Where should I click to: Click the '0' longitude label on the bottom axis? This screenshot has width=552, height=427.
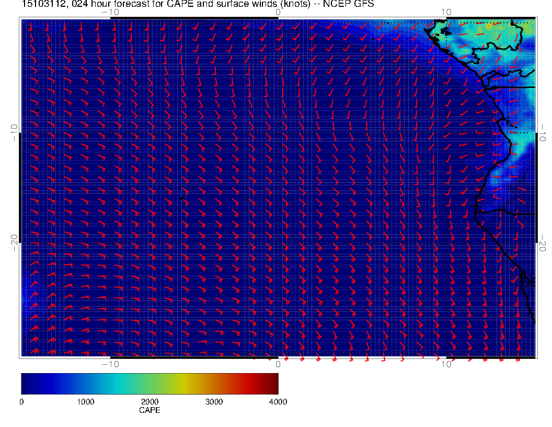pyautogui.click(x=278, y=364)
